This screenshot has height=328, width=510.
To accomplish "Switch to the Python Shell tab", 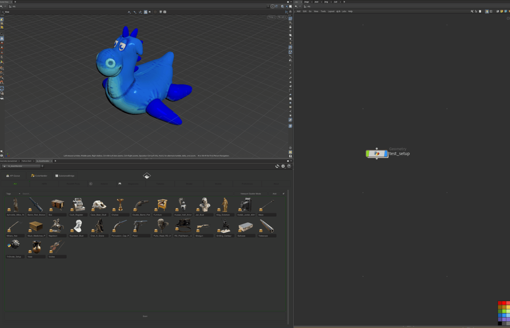I will pos(26,161).
